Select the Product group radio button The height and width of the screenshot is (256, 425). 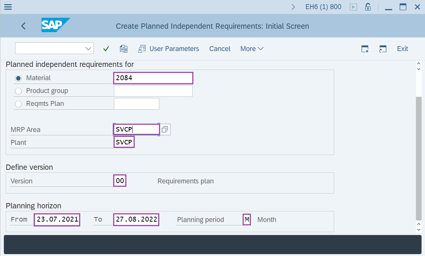(x=18, y=91)
